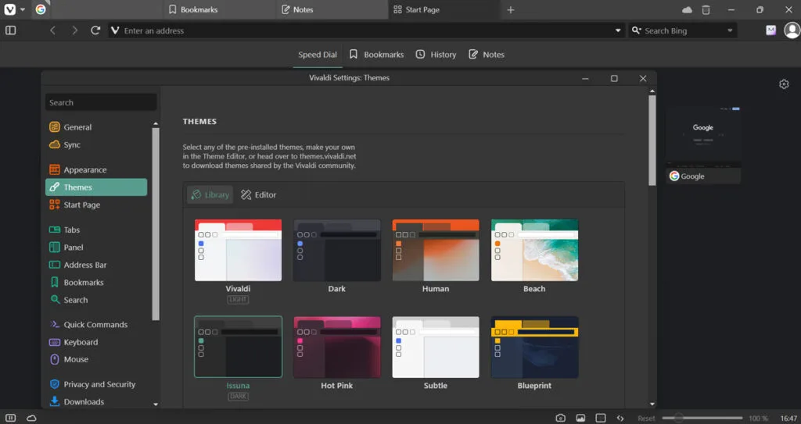Open synced tabs cloud icon in tab bar

687,9
